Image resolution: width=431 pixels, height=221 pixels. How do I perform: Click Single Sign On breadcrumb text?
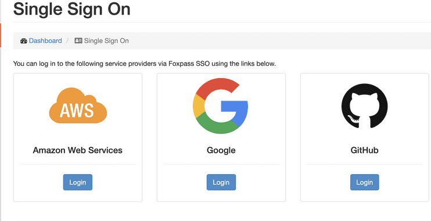tap(106, 41)
